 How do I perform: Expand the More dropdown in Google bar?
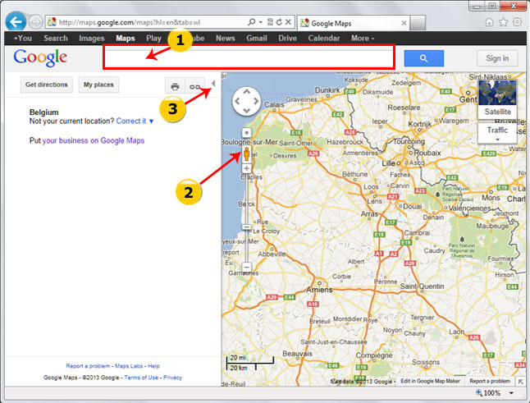point(363,39)
